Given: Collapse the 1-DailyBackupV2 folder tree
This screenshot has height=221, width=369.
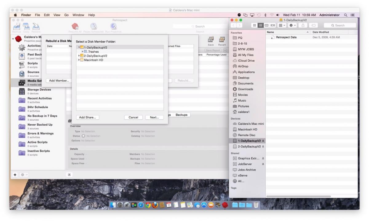Looking at the screenshot, I should [x=79, y=47].
